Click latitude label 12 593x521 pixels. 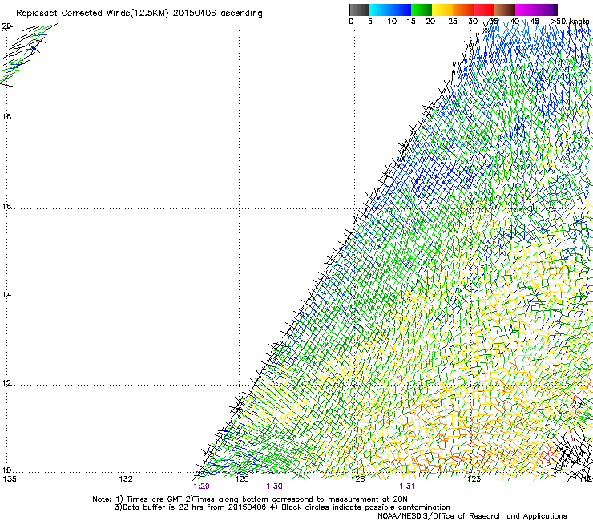coord(6,383)
